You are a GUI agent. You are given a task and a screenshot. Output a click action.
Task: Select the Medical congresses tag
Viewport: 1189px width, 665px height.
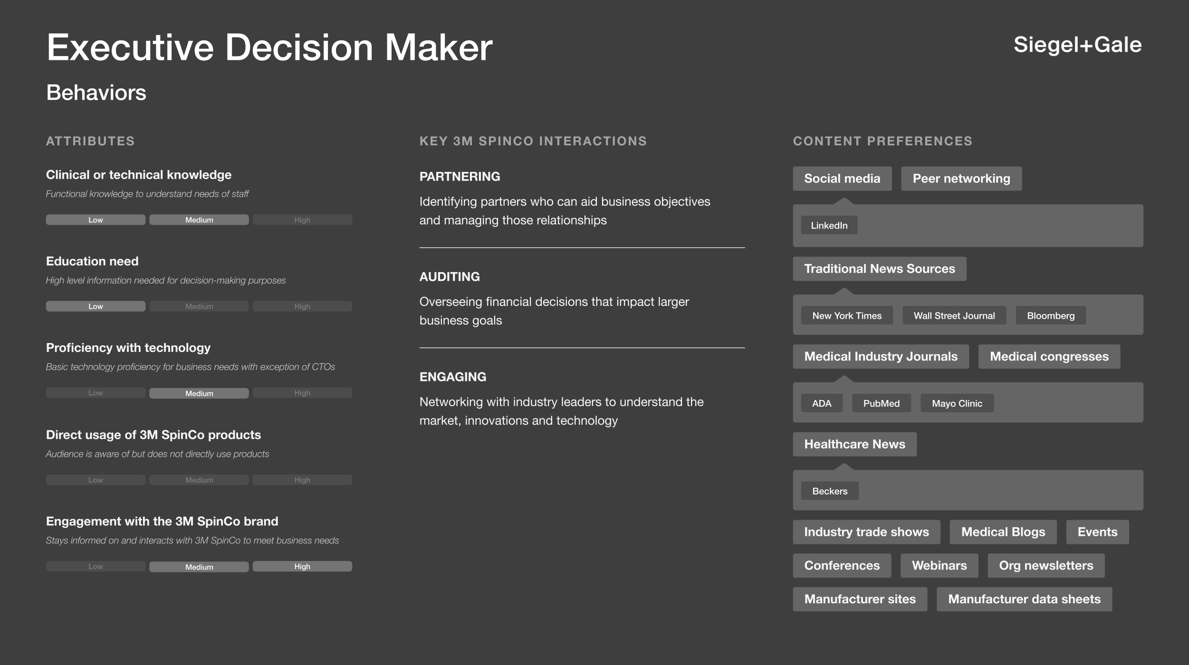click(x=1049, y=356)
